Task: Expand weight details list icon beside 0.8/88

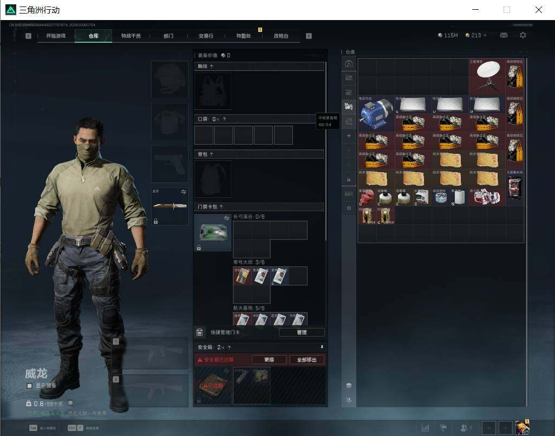Action: 70,403
